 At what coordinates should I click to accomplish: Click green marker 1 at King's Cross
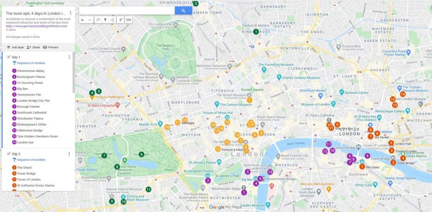coord(256,32)
